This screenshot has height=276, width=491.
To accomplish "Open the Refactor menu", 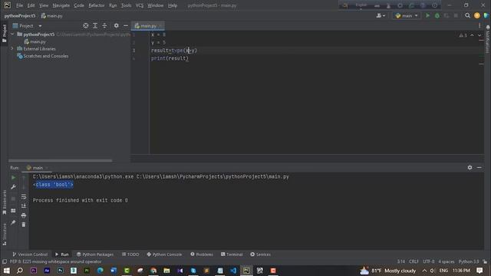I will [x=97, y=5].
